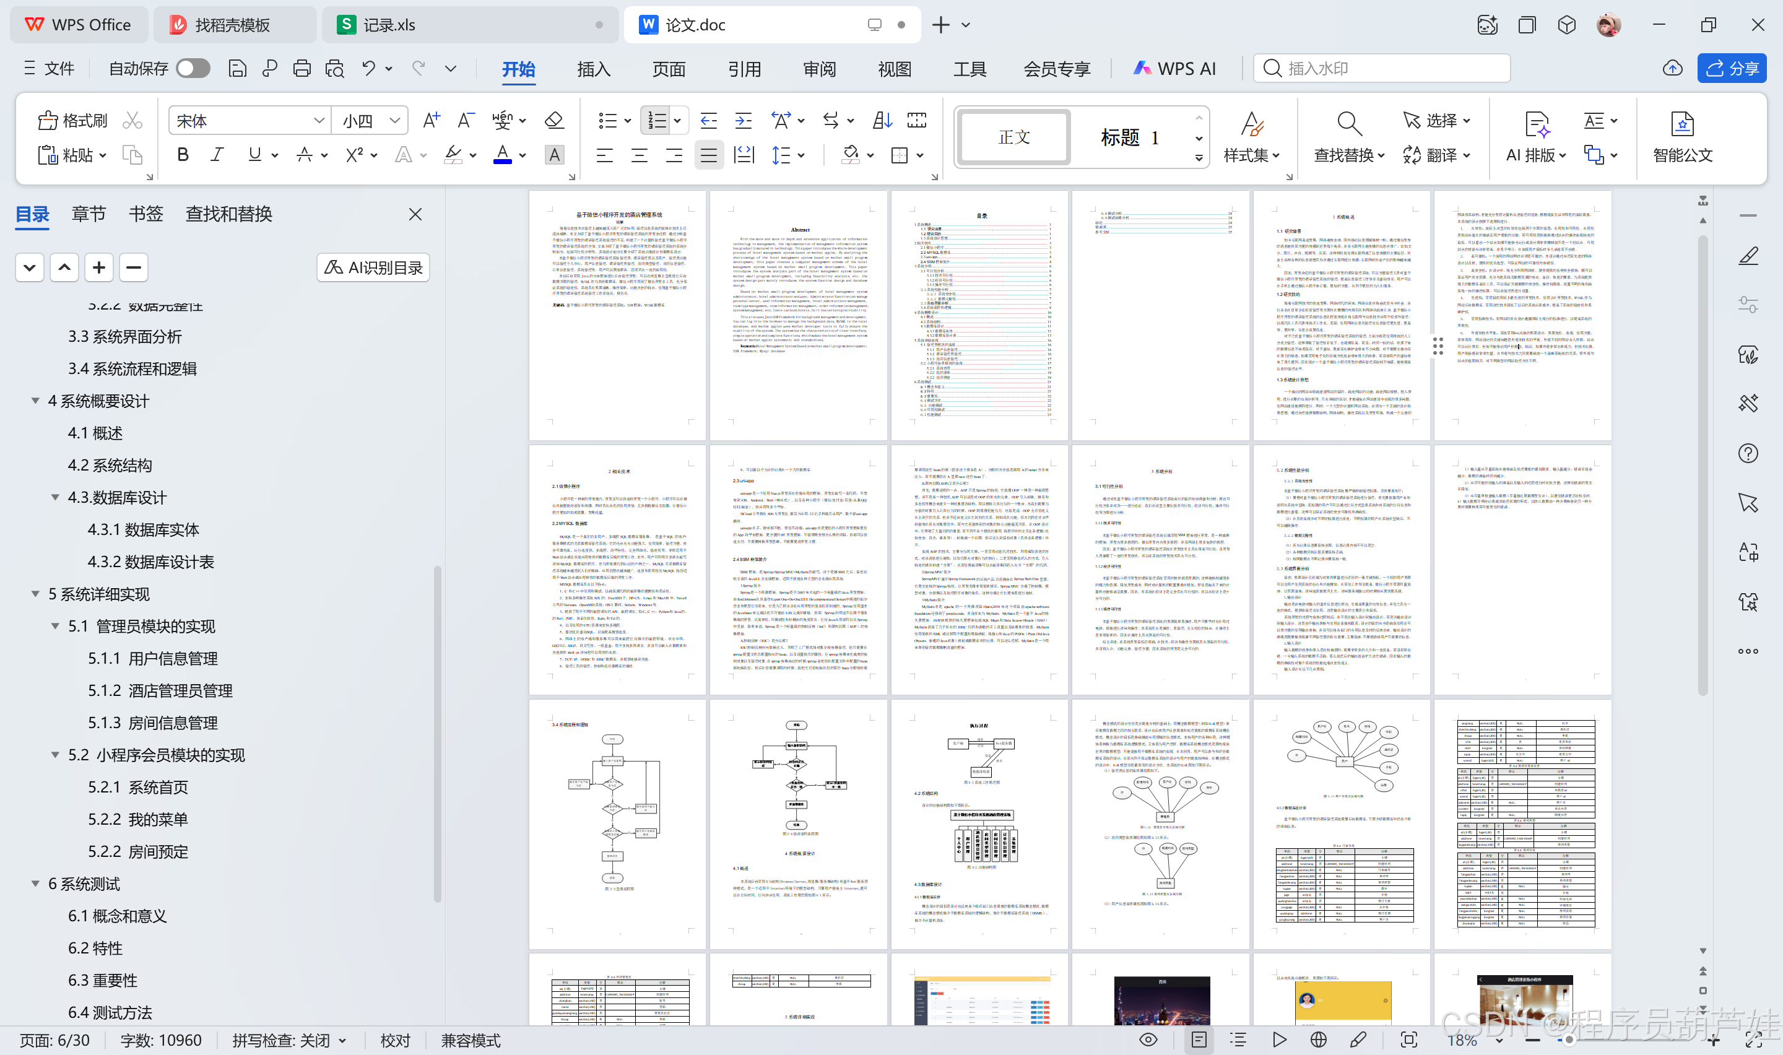
Task: Open the font name 宋体 dropdown
Action: (x=319, y=120)
